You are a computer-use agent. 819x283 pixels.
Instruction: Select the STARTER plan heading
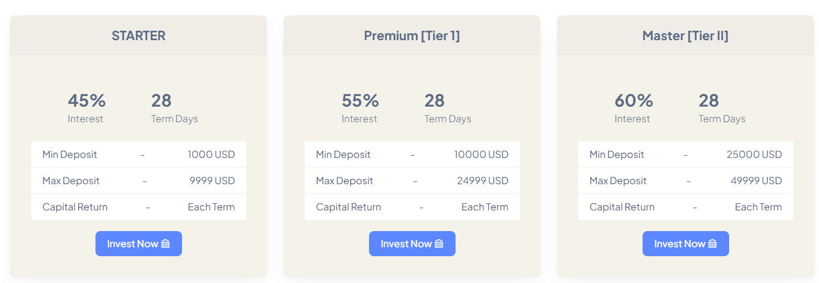pyautogui.click(x=138, y=36)
